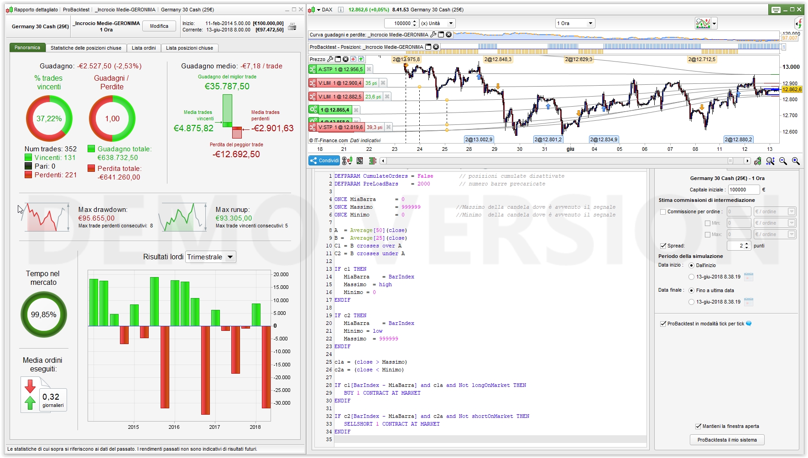Select Fino a ultima data option
The width and height of the screenshot is (808, 458).
point(692,290)
